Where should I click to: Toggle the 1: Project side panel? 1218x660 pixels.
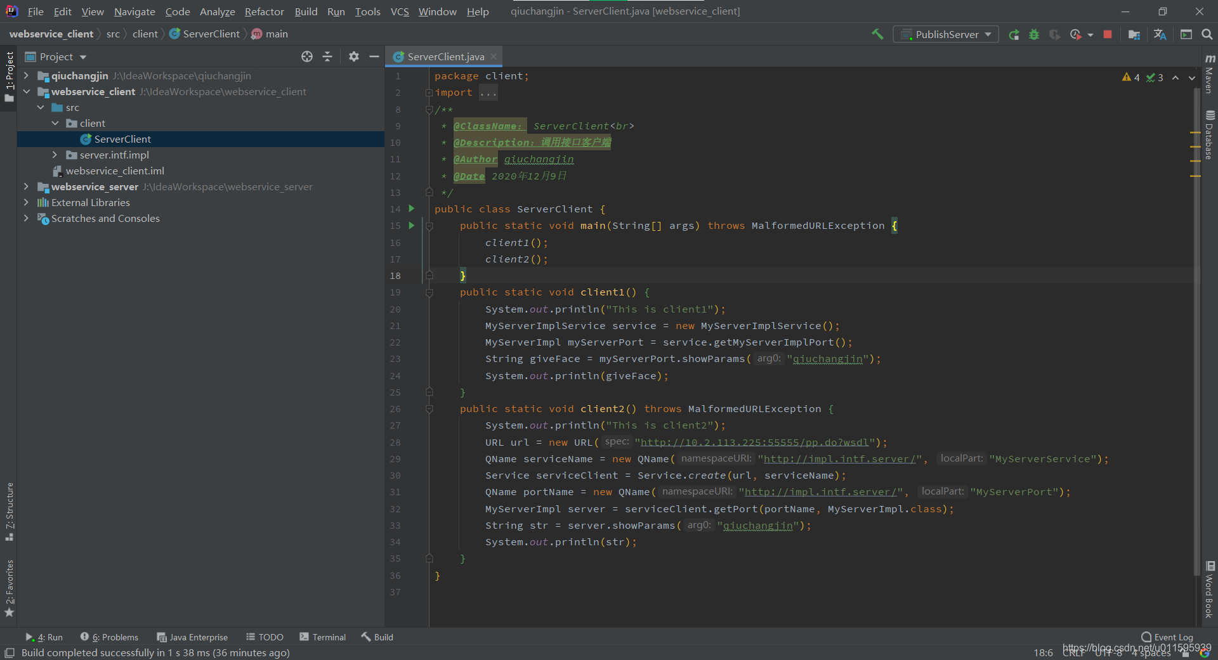[x=10, y=76]
